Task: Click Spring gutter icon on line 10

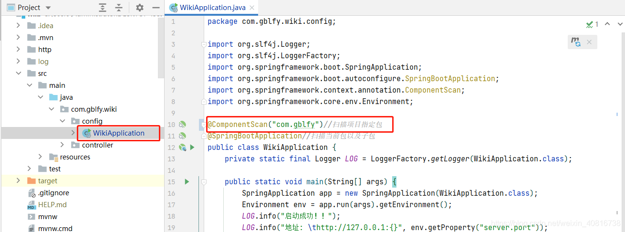Action: 182,125
